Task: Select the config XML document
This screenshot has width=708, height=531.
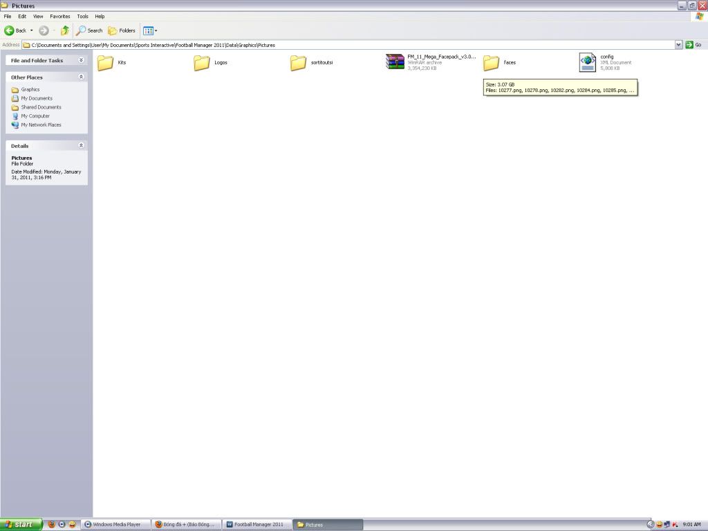Action: coord(606,62)
